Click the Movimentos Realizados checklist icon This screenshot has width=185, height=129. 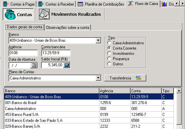click(44, 14)
